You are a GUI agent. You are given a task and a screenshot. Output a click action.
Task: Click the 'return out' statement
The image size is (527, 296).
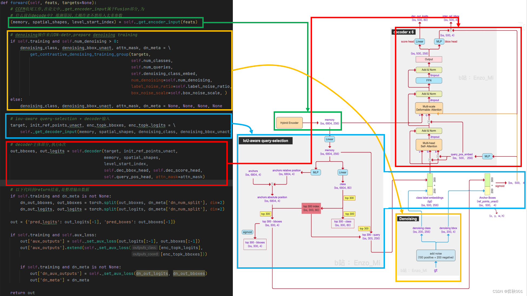(23, 293)
